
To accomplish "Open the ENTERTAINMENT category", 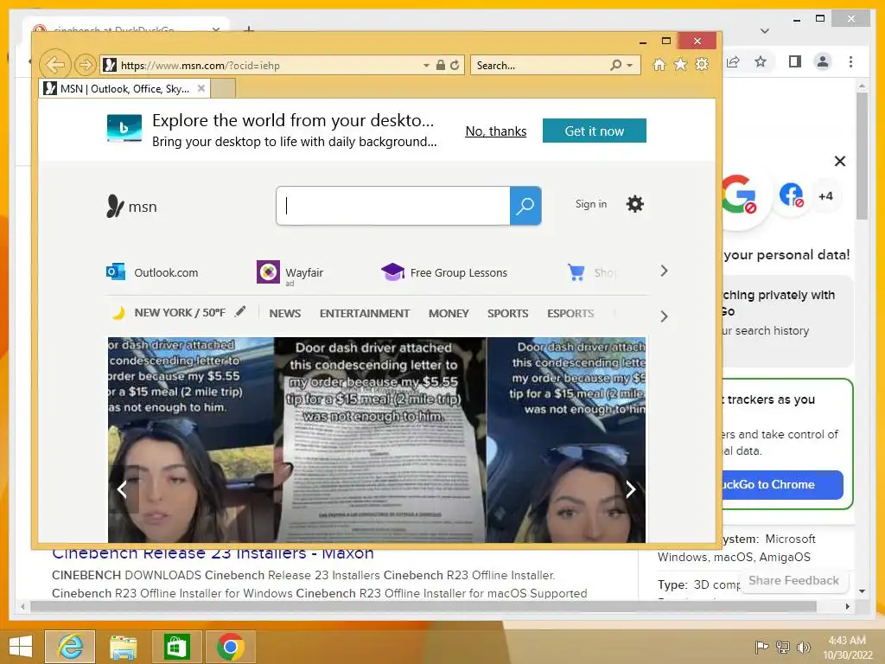I will [x=365, y=313].
